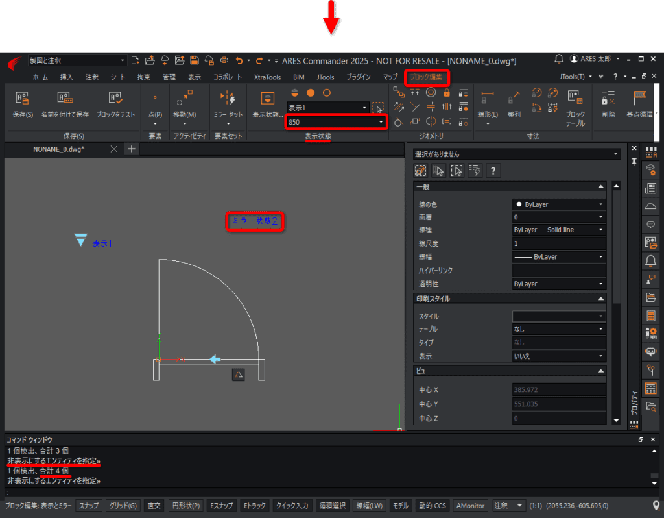Click the AMonitor status bar button
Screen dimensions: 664x518
470,506
